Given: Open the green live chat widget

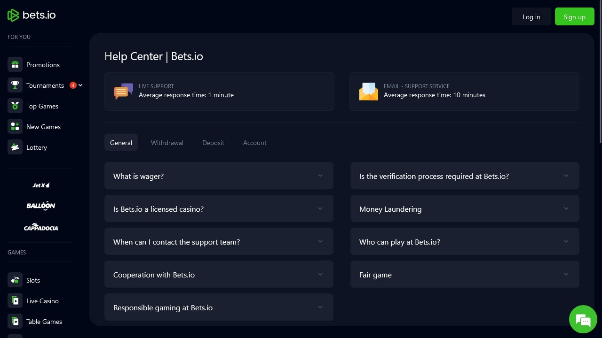Looking at the screenshot, I should [x=583, y=319].
